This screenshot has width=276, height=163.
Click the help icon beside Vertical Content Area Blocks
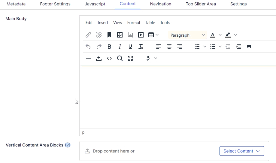point(68,145)
